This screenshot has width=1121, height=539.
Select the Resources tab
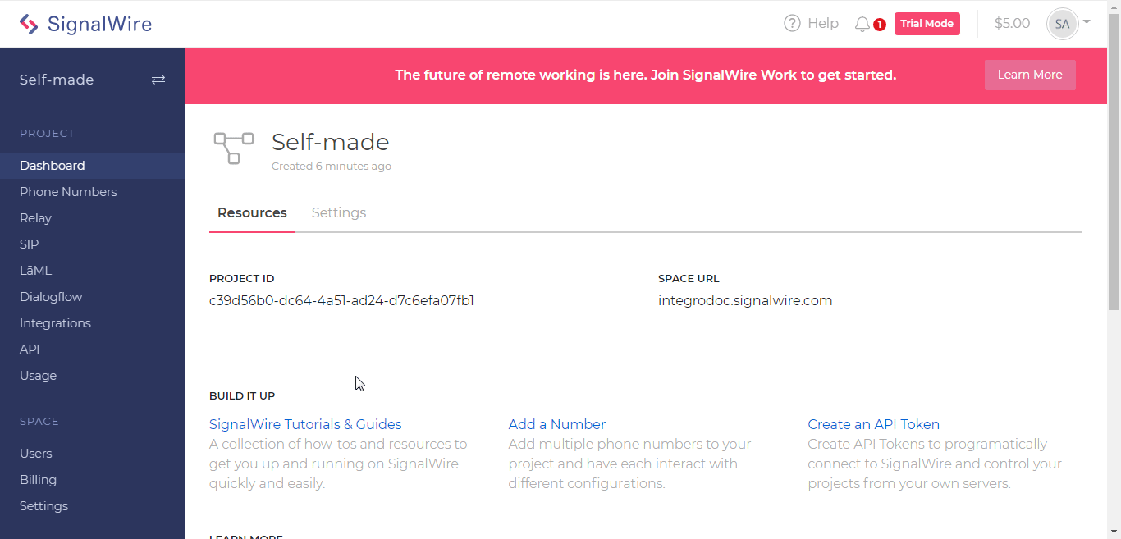click(252, 212)
